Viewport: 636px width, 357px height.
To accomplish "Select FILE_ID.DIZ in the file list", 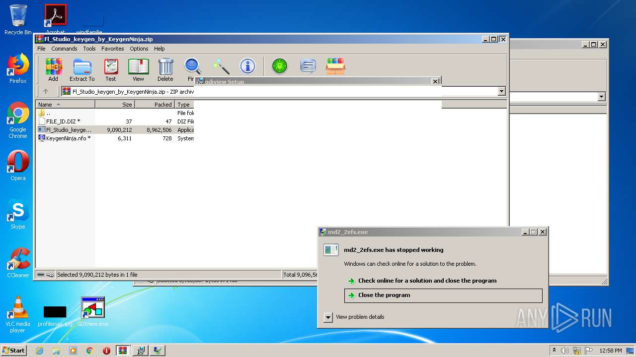I will [115, 121].
